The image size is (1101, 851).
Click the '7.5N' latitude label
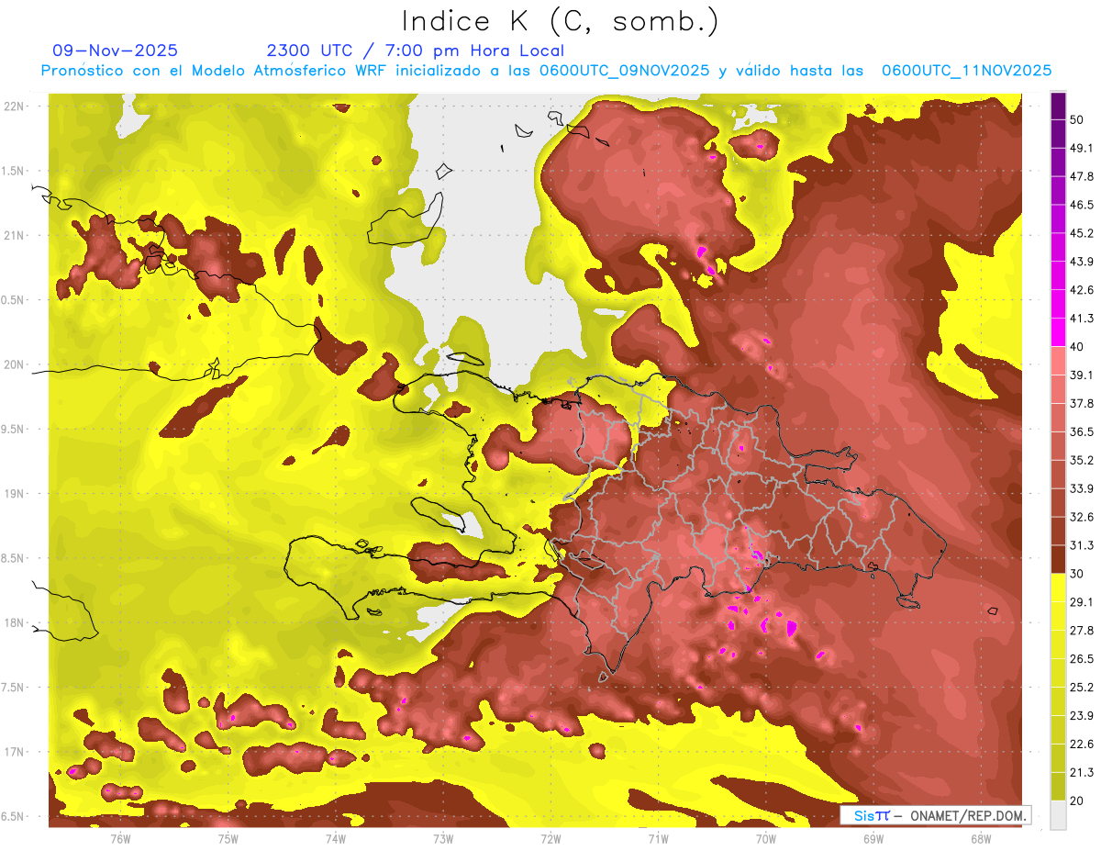coord(14,688)
